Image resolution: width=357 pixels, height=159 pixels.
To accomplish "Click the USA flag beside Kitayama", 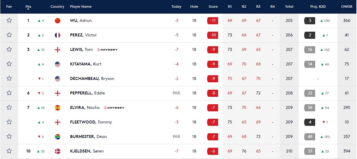I will click(x=58, y=64).
